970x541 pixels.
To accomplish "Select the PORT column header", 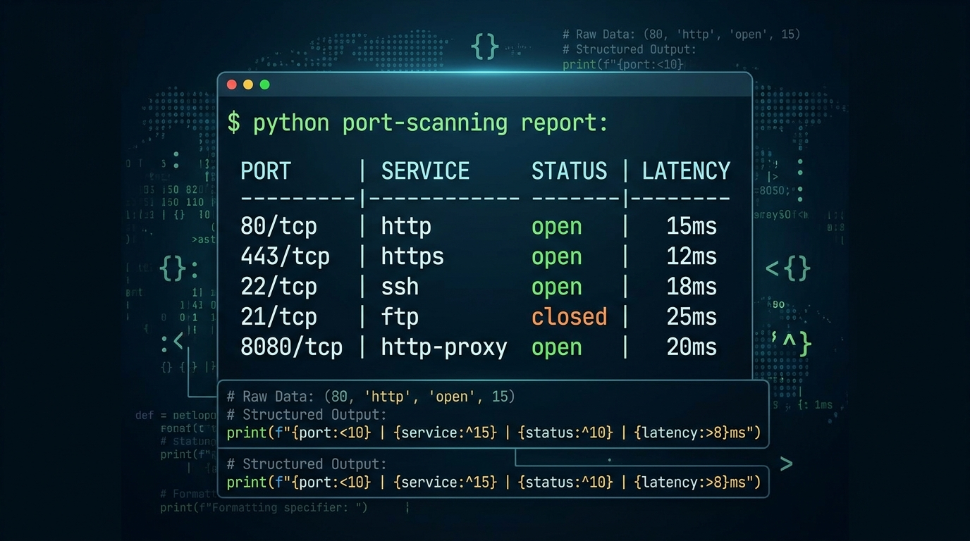I will [266, 171].
